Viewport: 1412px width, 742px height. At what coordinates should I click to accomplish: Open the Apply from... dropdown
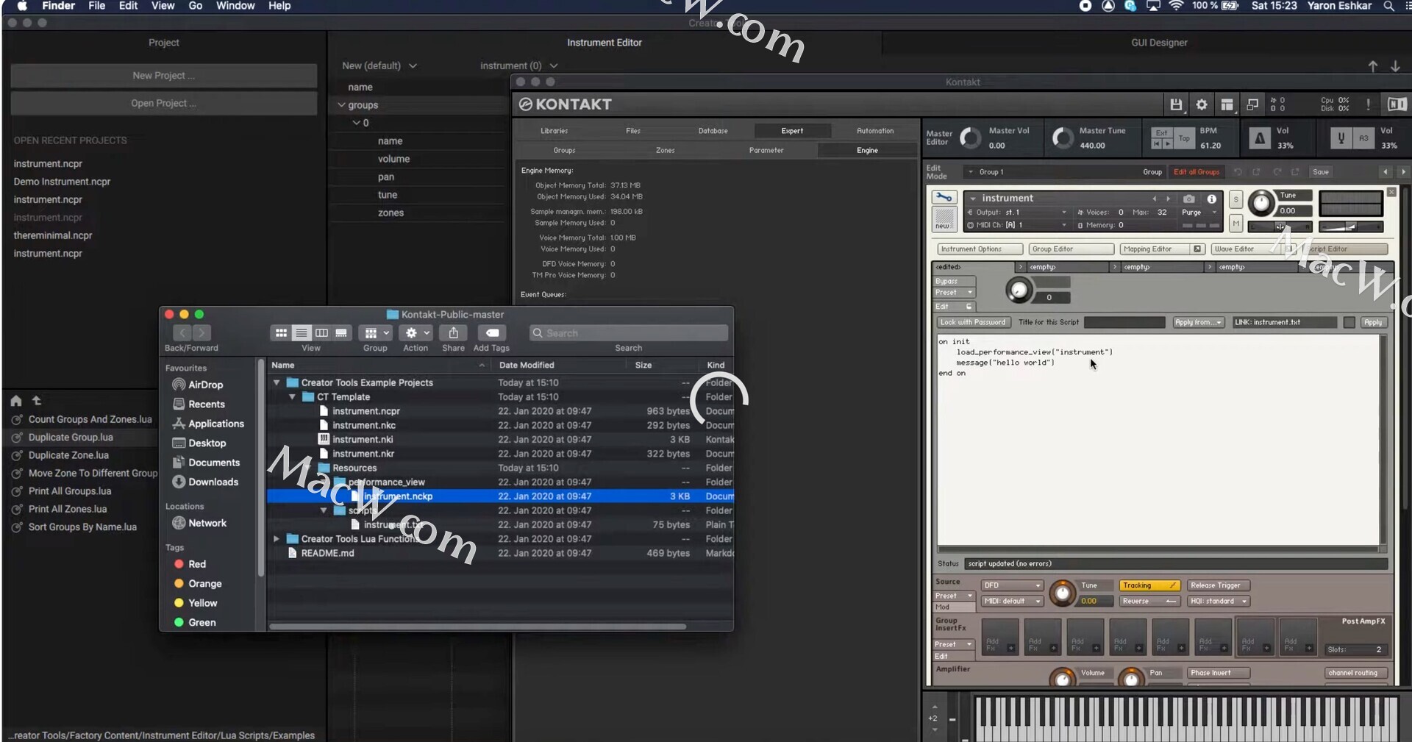click(x=1198, y=322)
